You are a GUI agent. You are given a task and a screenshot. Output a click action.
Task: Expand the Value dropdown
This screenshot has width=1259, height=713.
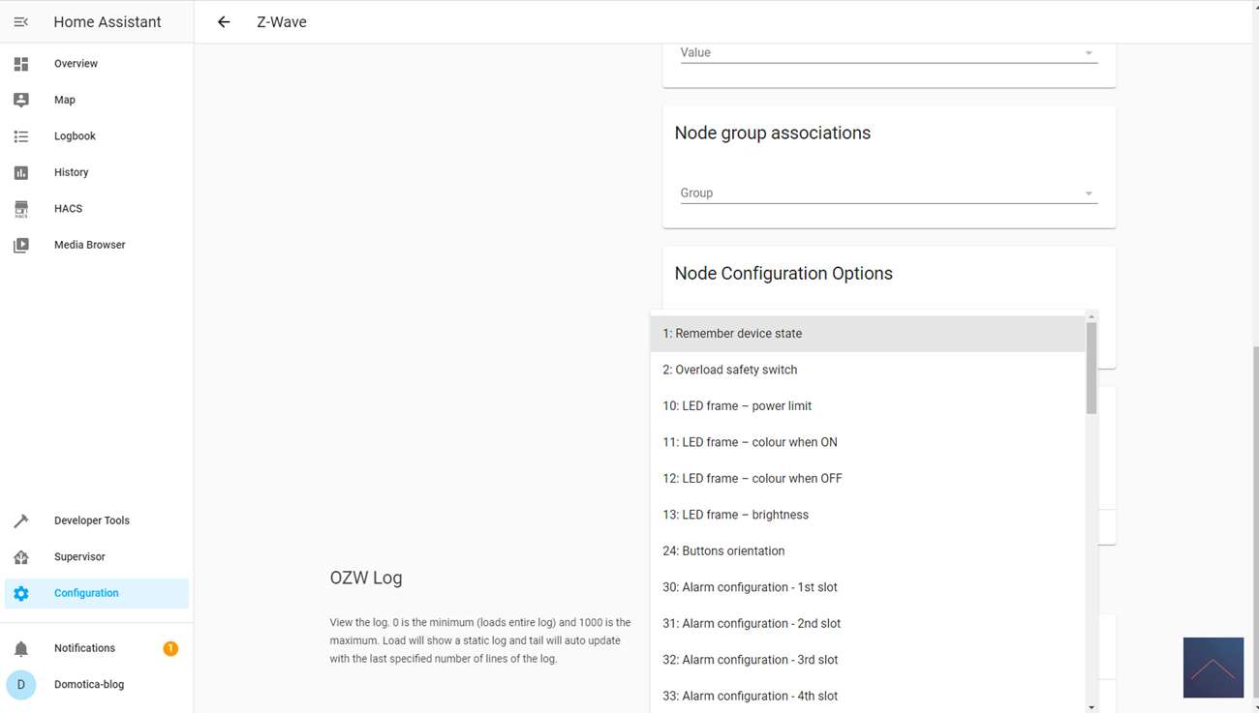[x=888, y=53]
